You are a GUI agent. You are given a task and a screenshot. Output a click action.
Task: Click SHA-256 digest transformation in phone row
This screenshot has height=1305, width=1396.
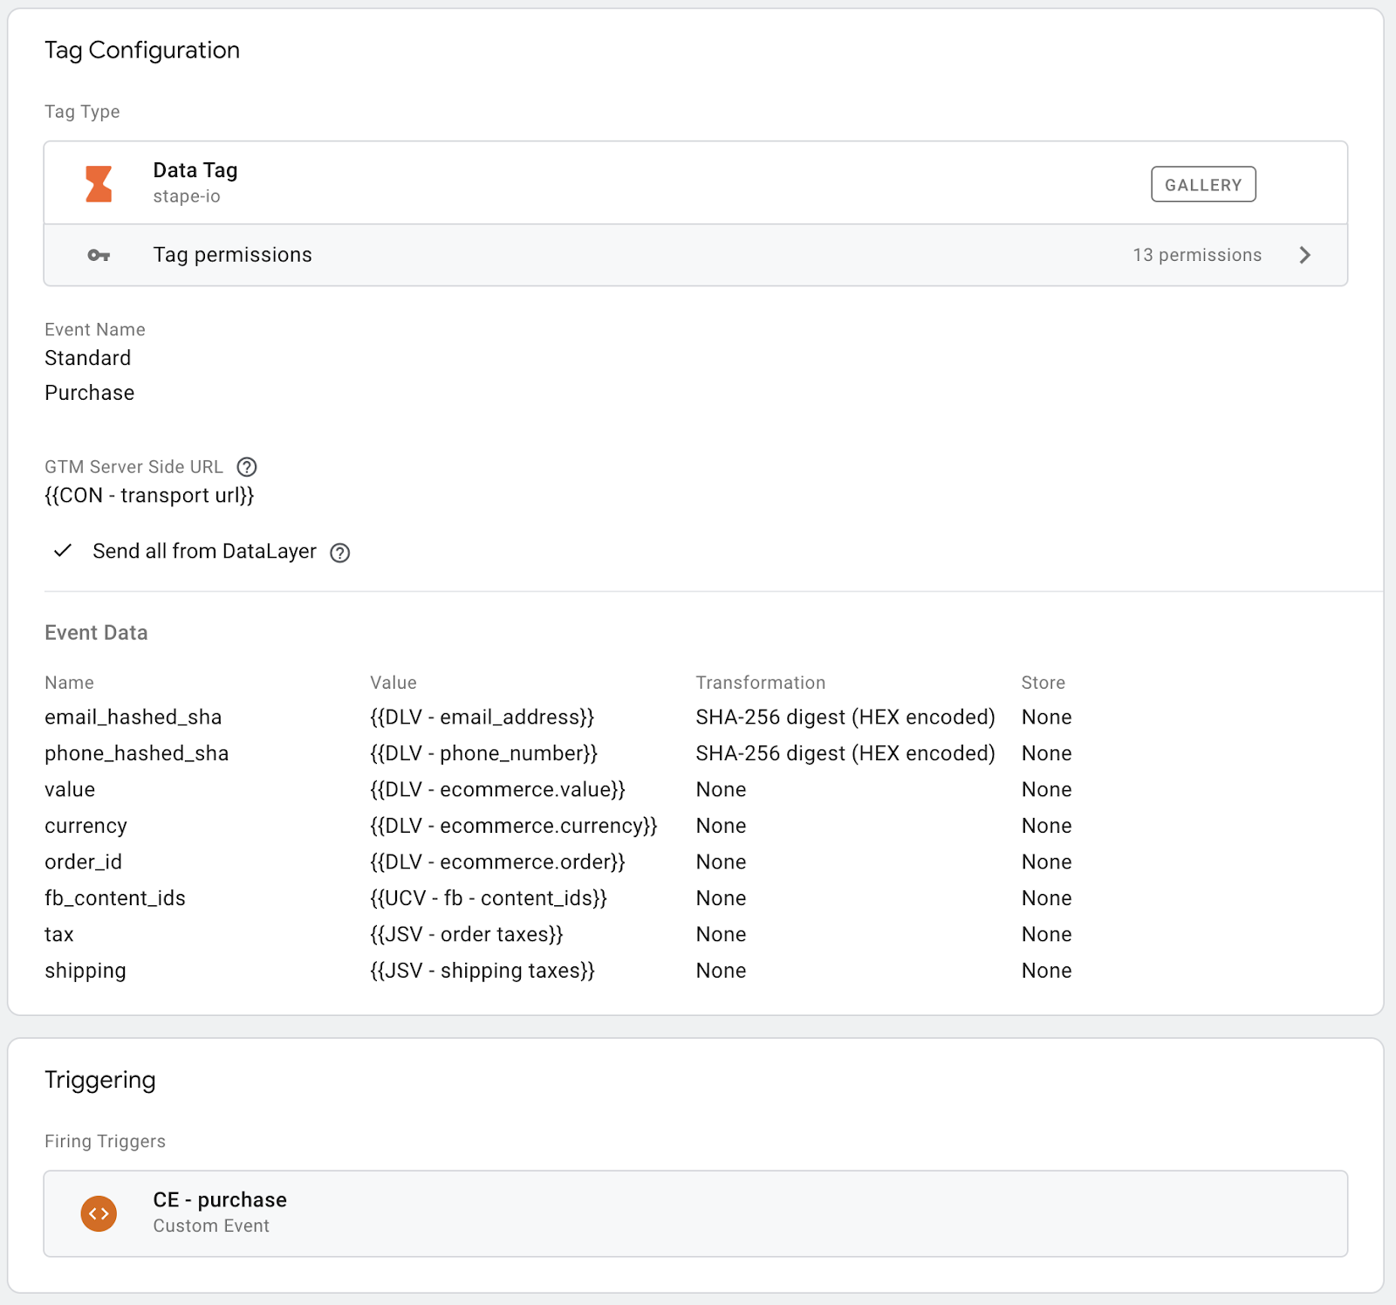click(x=845, y=753)
